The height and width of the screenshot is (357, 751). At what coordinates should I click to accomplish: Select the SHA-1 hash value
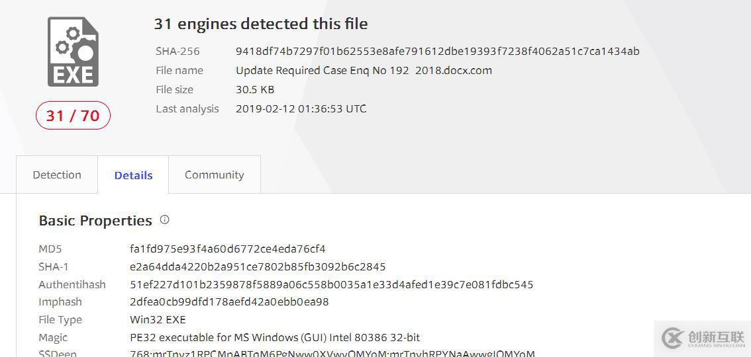[x=258, y=267]
